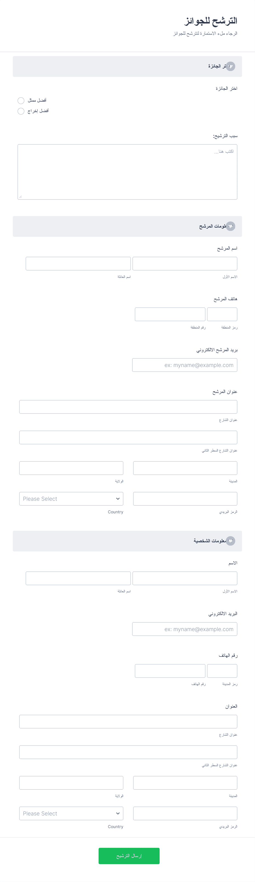This screenshot has height=882, width=255.
Task: Collapse the award selection section arrow icon
Action: [x=230, y=66]
